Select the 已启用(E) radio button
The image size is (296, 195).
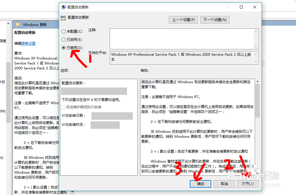point(64,40)
